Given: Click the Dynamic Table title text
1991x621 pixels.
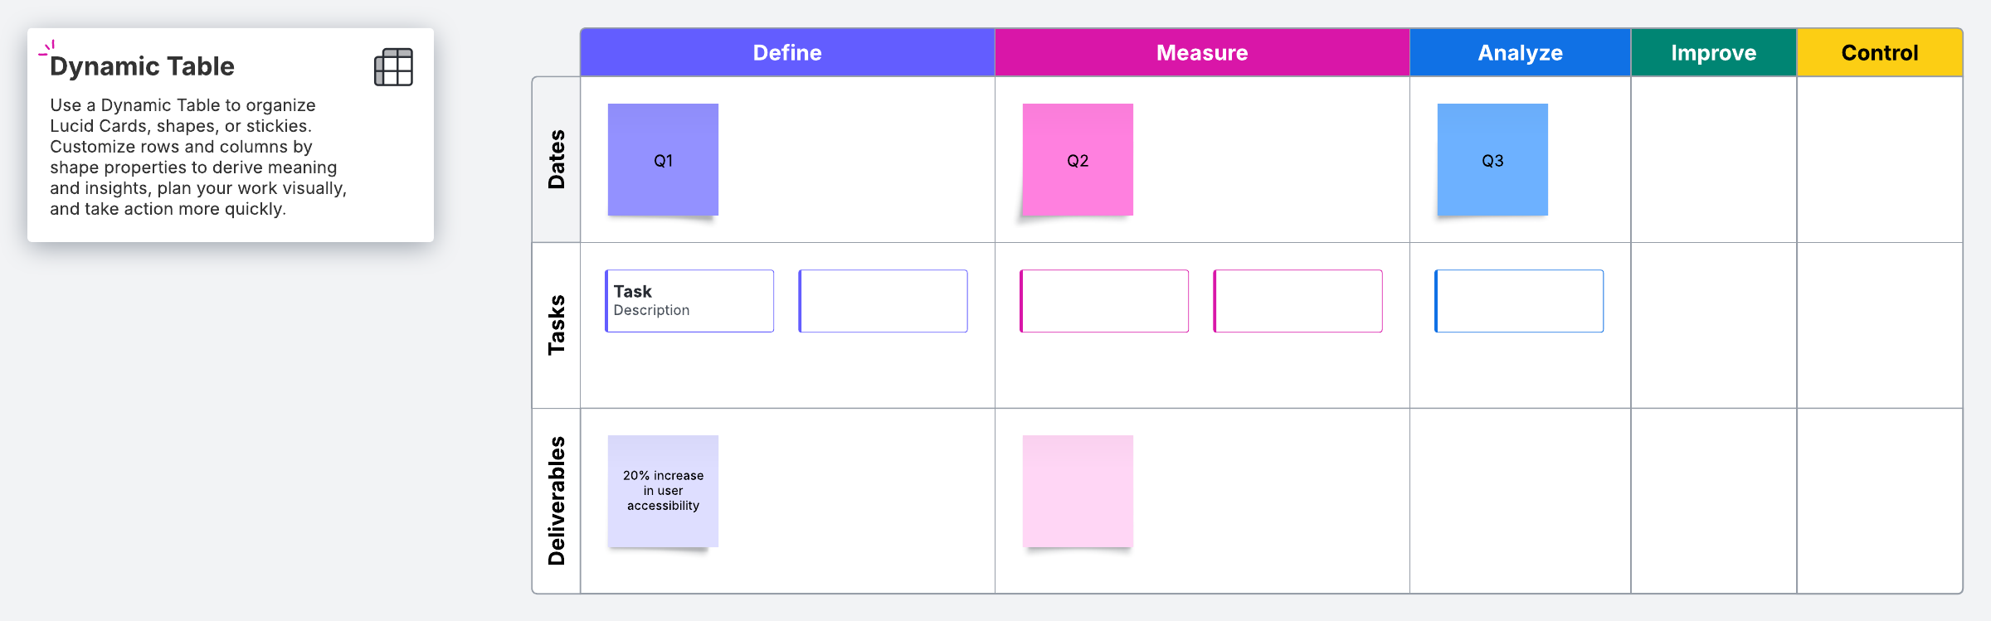Looking at the screenshot, I should point(142,66).
